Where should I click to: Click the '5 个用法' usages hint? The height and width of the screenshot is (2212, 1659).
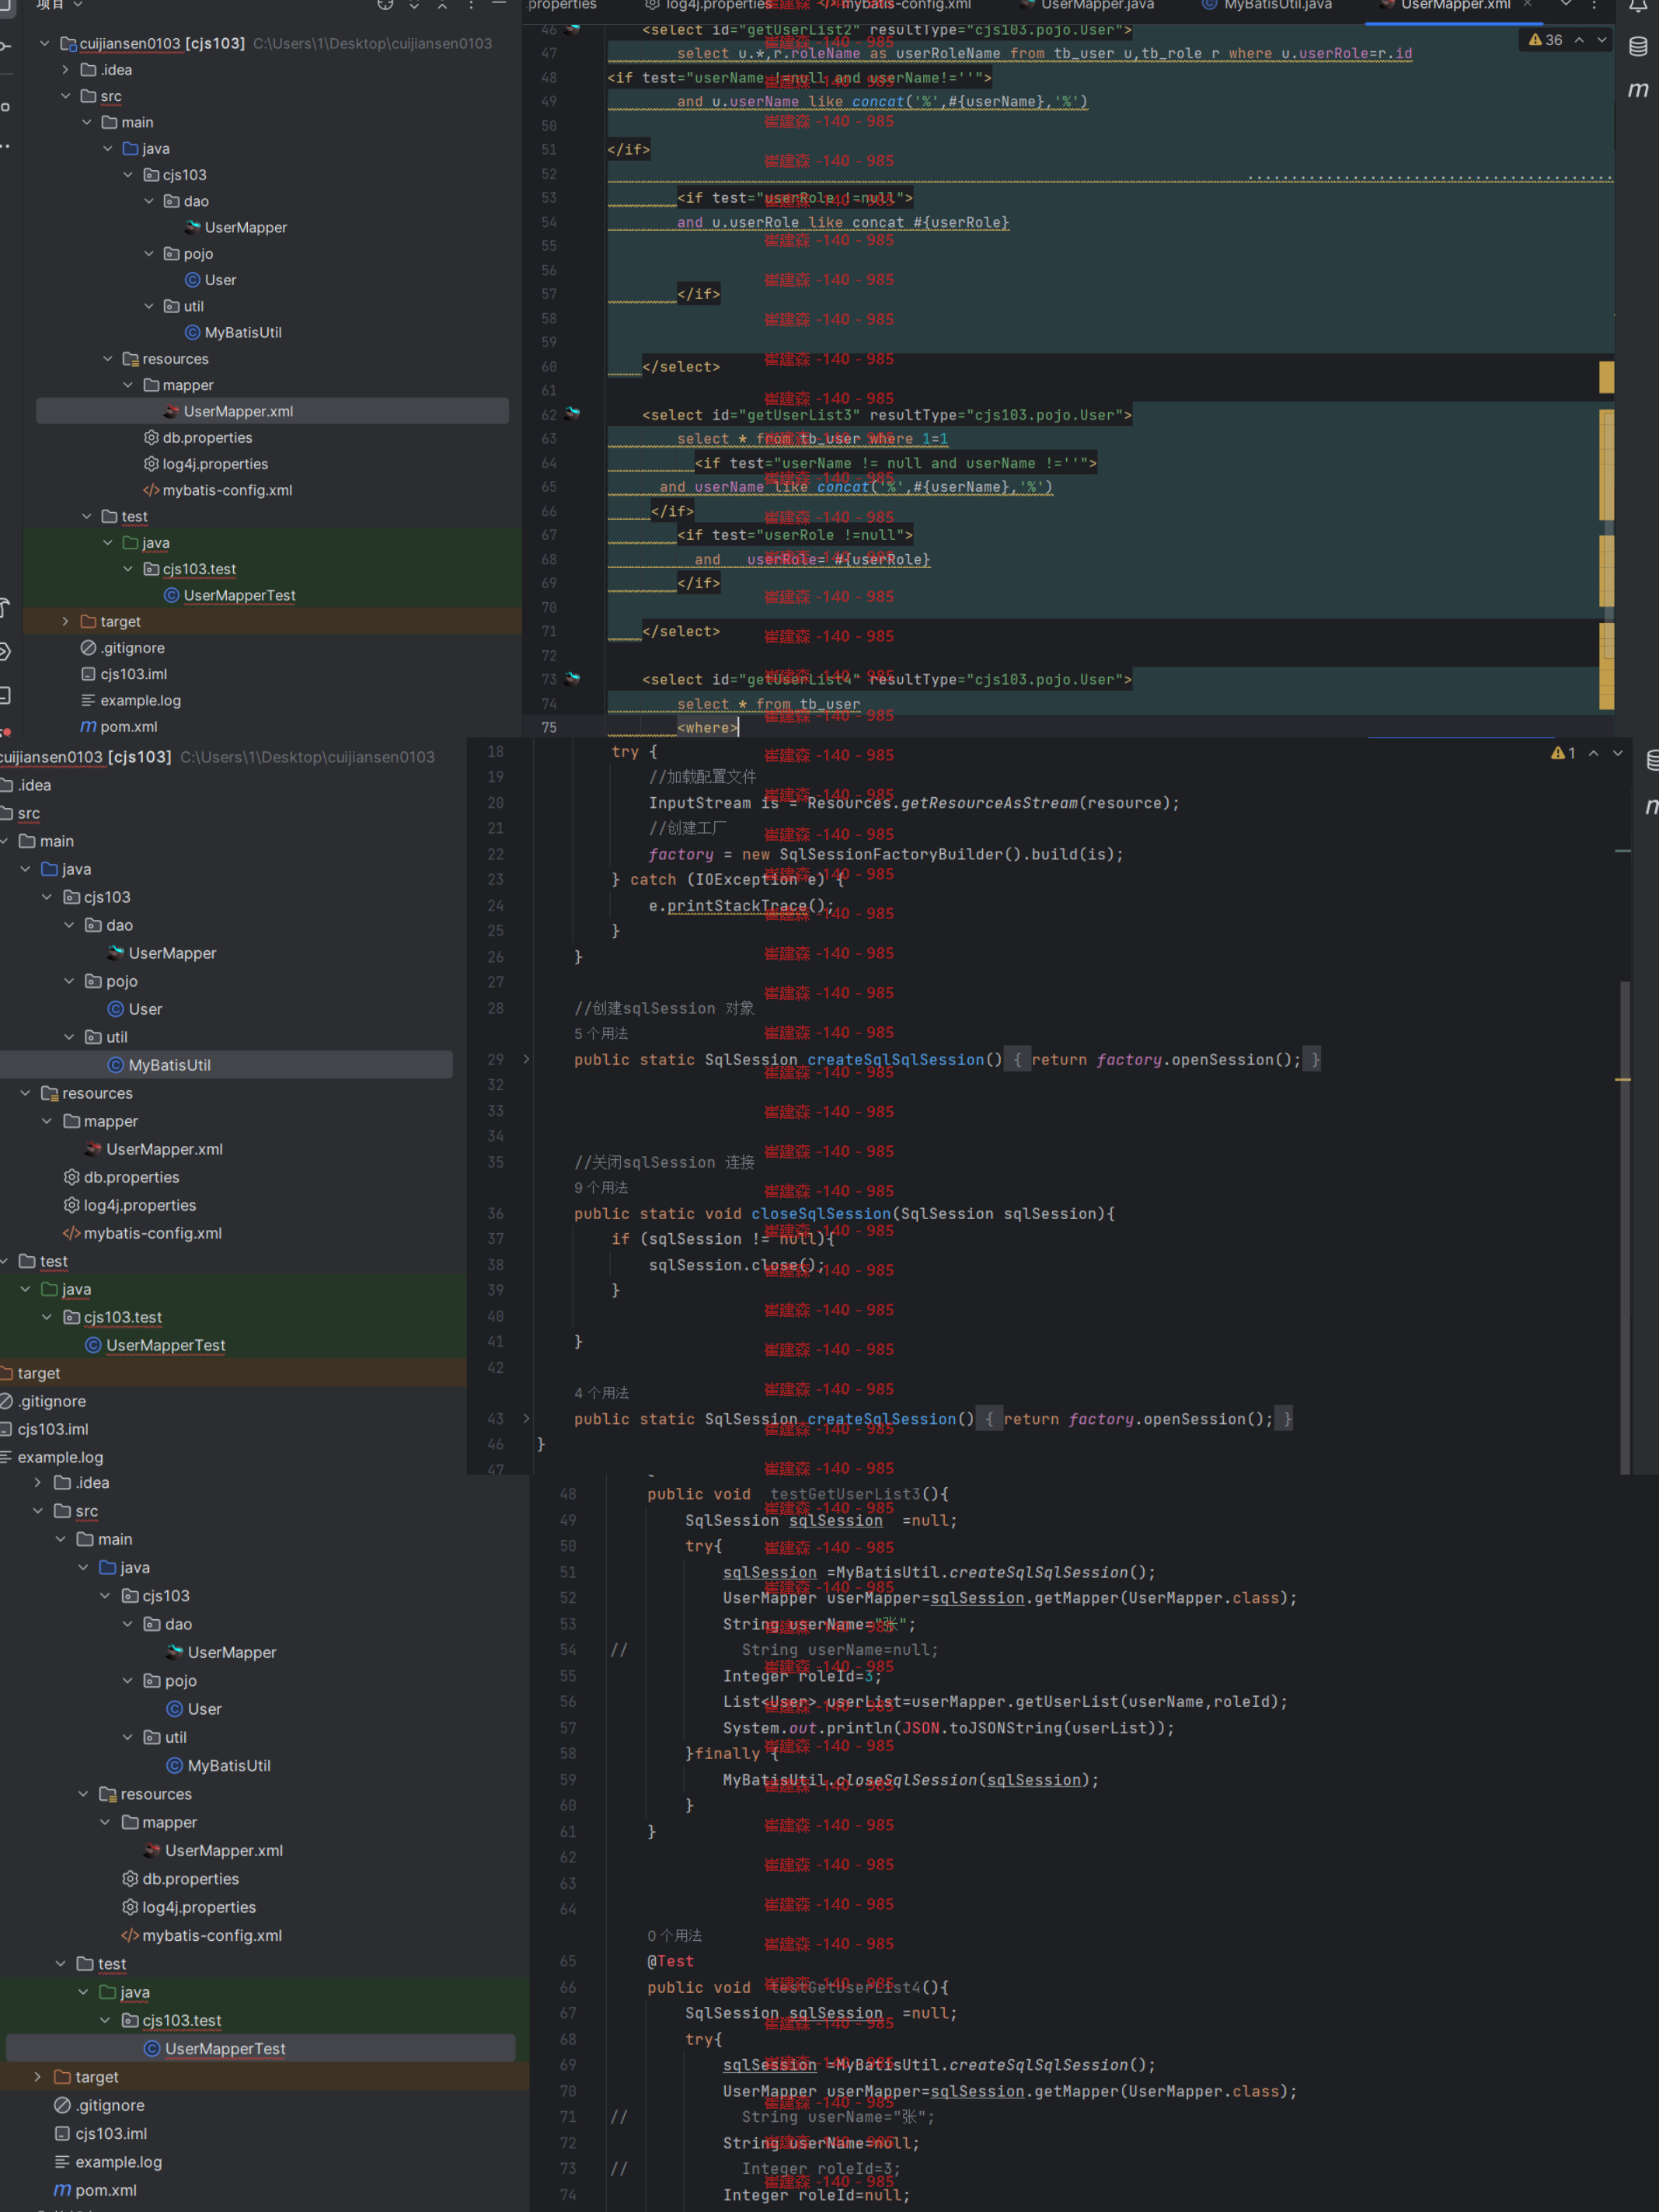click(x=601, y=1033)
